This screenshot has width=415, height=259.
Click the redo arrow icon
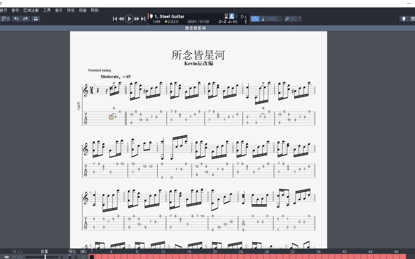coord(25,19)
